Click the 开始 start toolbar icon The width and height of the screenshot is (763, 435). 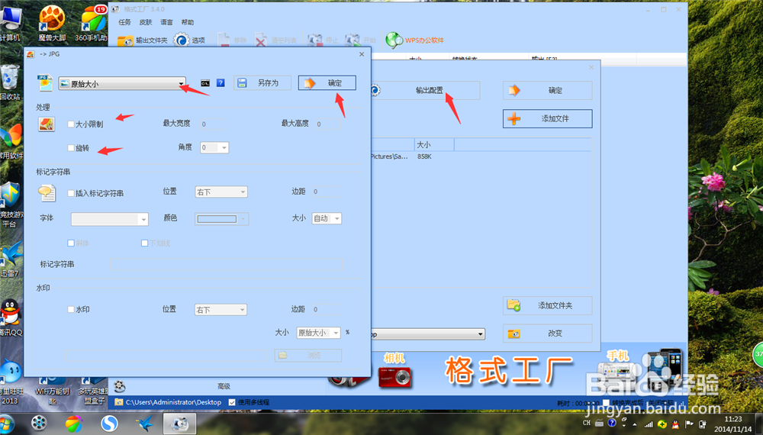click(353, 40)
